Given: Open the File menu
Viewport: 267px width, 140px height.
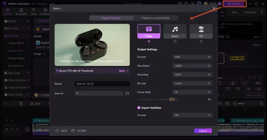Looking at the screenshot, I should pyautogui.click(x=33, y=4).
